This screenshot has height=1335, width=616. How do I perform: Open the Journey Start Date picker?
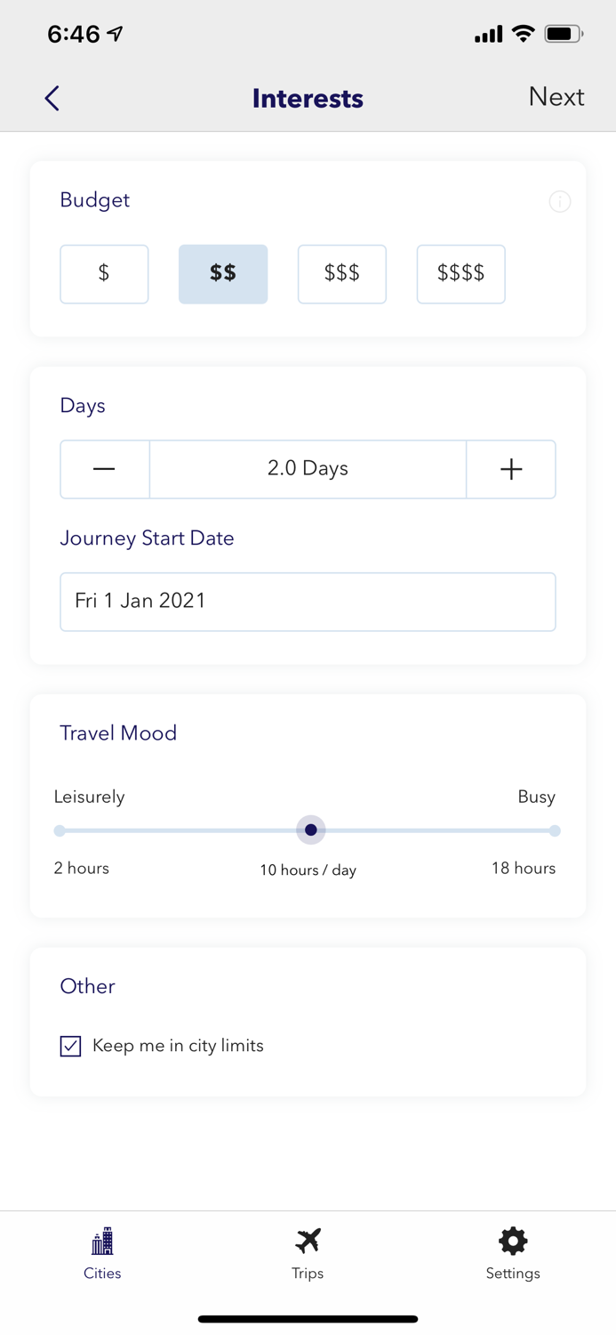[x=308, y=602]
